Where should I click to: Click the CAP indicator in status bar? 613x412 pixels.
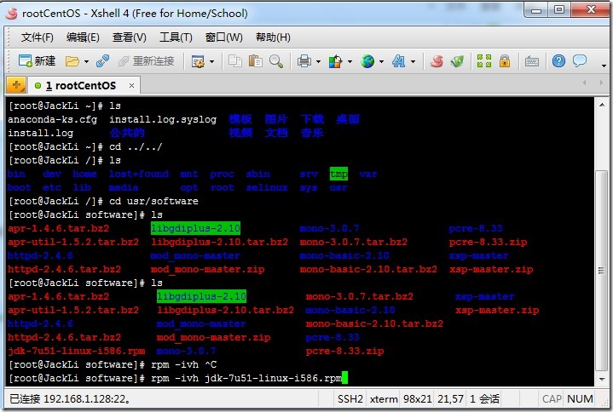[x=552, y=399]
